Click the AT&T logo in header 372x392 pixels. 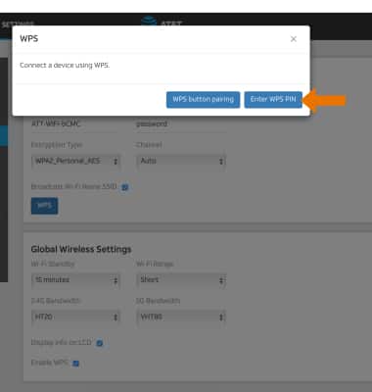pos(162,22)
